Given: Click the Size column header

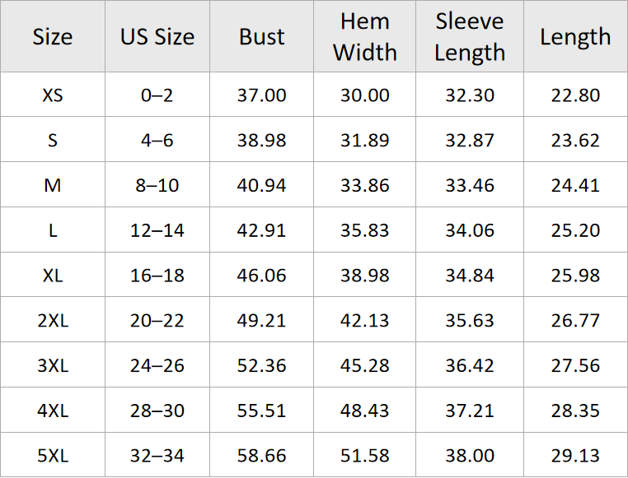Looking at the screenshot, I should pyautogui.click(x=53, y=37).
